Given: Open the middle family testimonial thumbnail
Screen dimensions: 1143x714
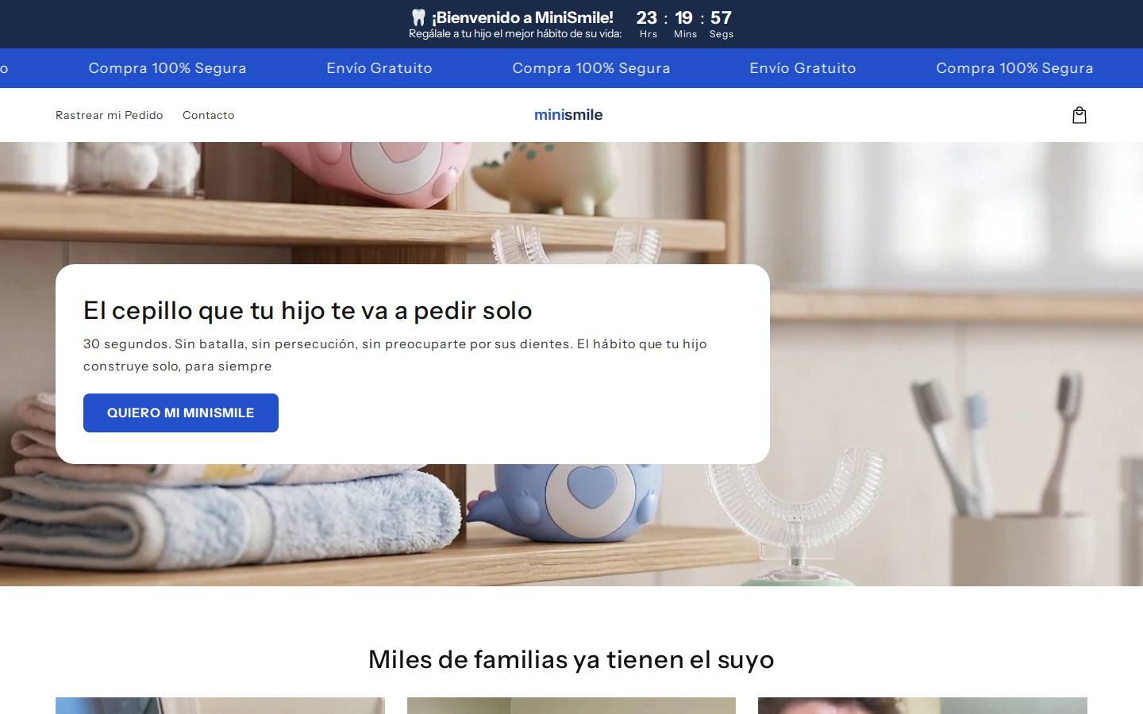Looking at the screenshot, I should [571, 705].
